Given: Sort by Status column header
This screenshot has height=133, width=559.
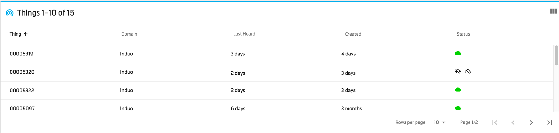Looking at the screenshot, I should coord(463,34).
